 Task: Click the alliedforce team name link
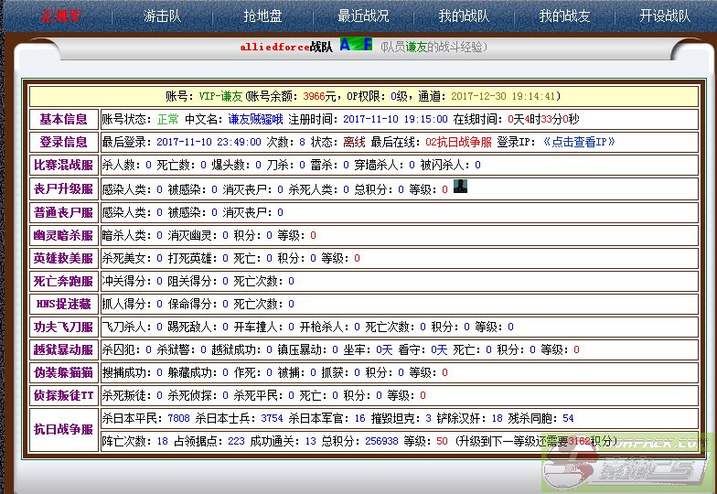click(274, 47)
